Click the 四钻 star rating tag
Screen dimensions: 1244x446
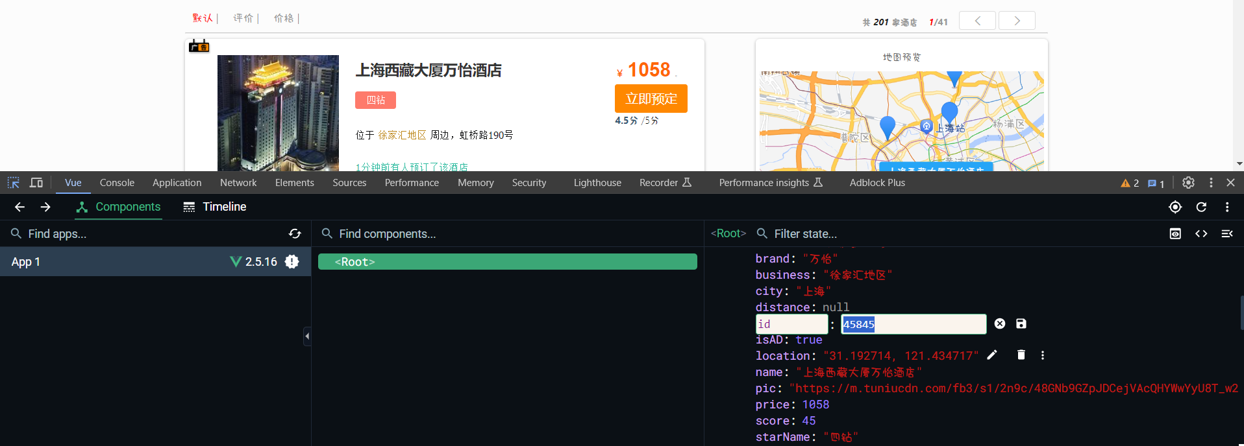375,100
